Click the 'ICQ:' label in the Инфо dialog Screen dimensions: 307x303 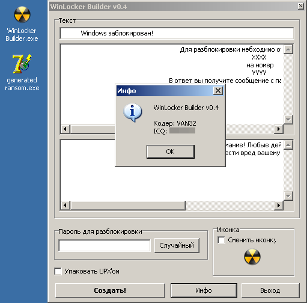click(160, 131)
